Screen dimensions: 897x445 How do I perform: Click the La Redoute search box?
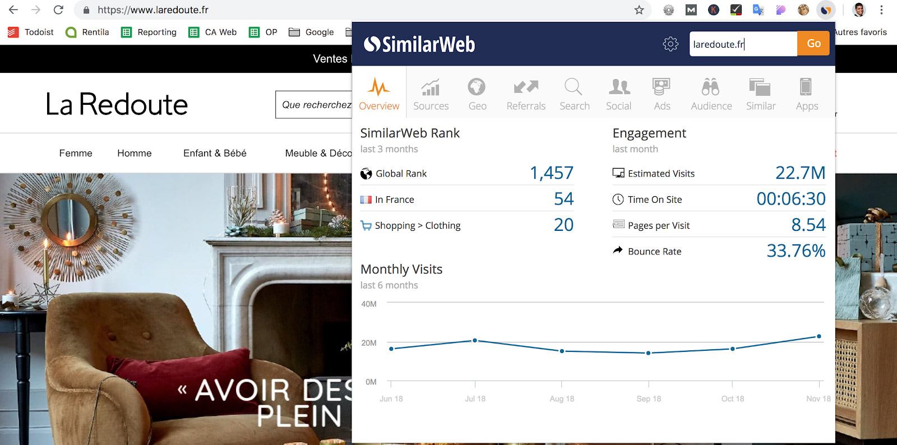pos(314,104)
